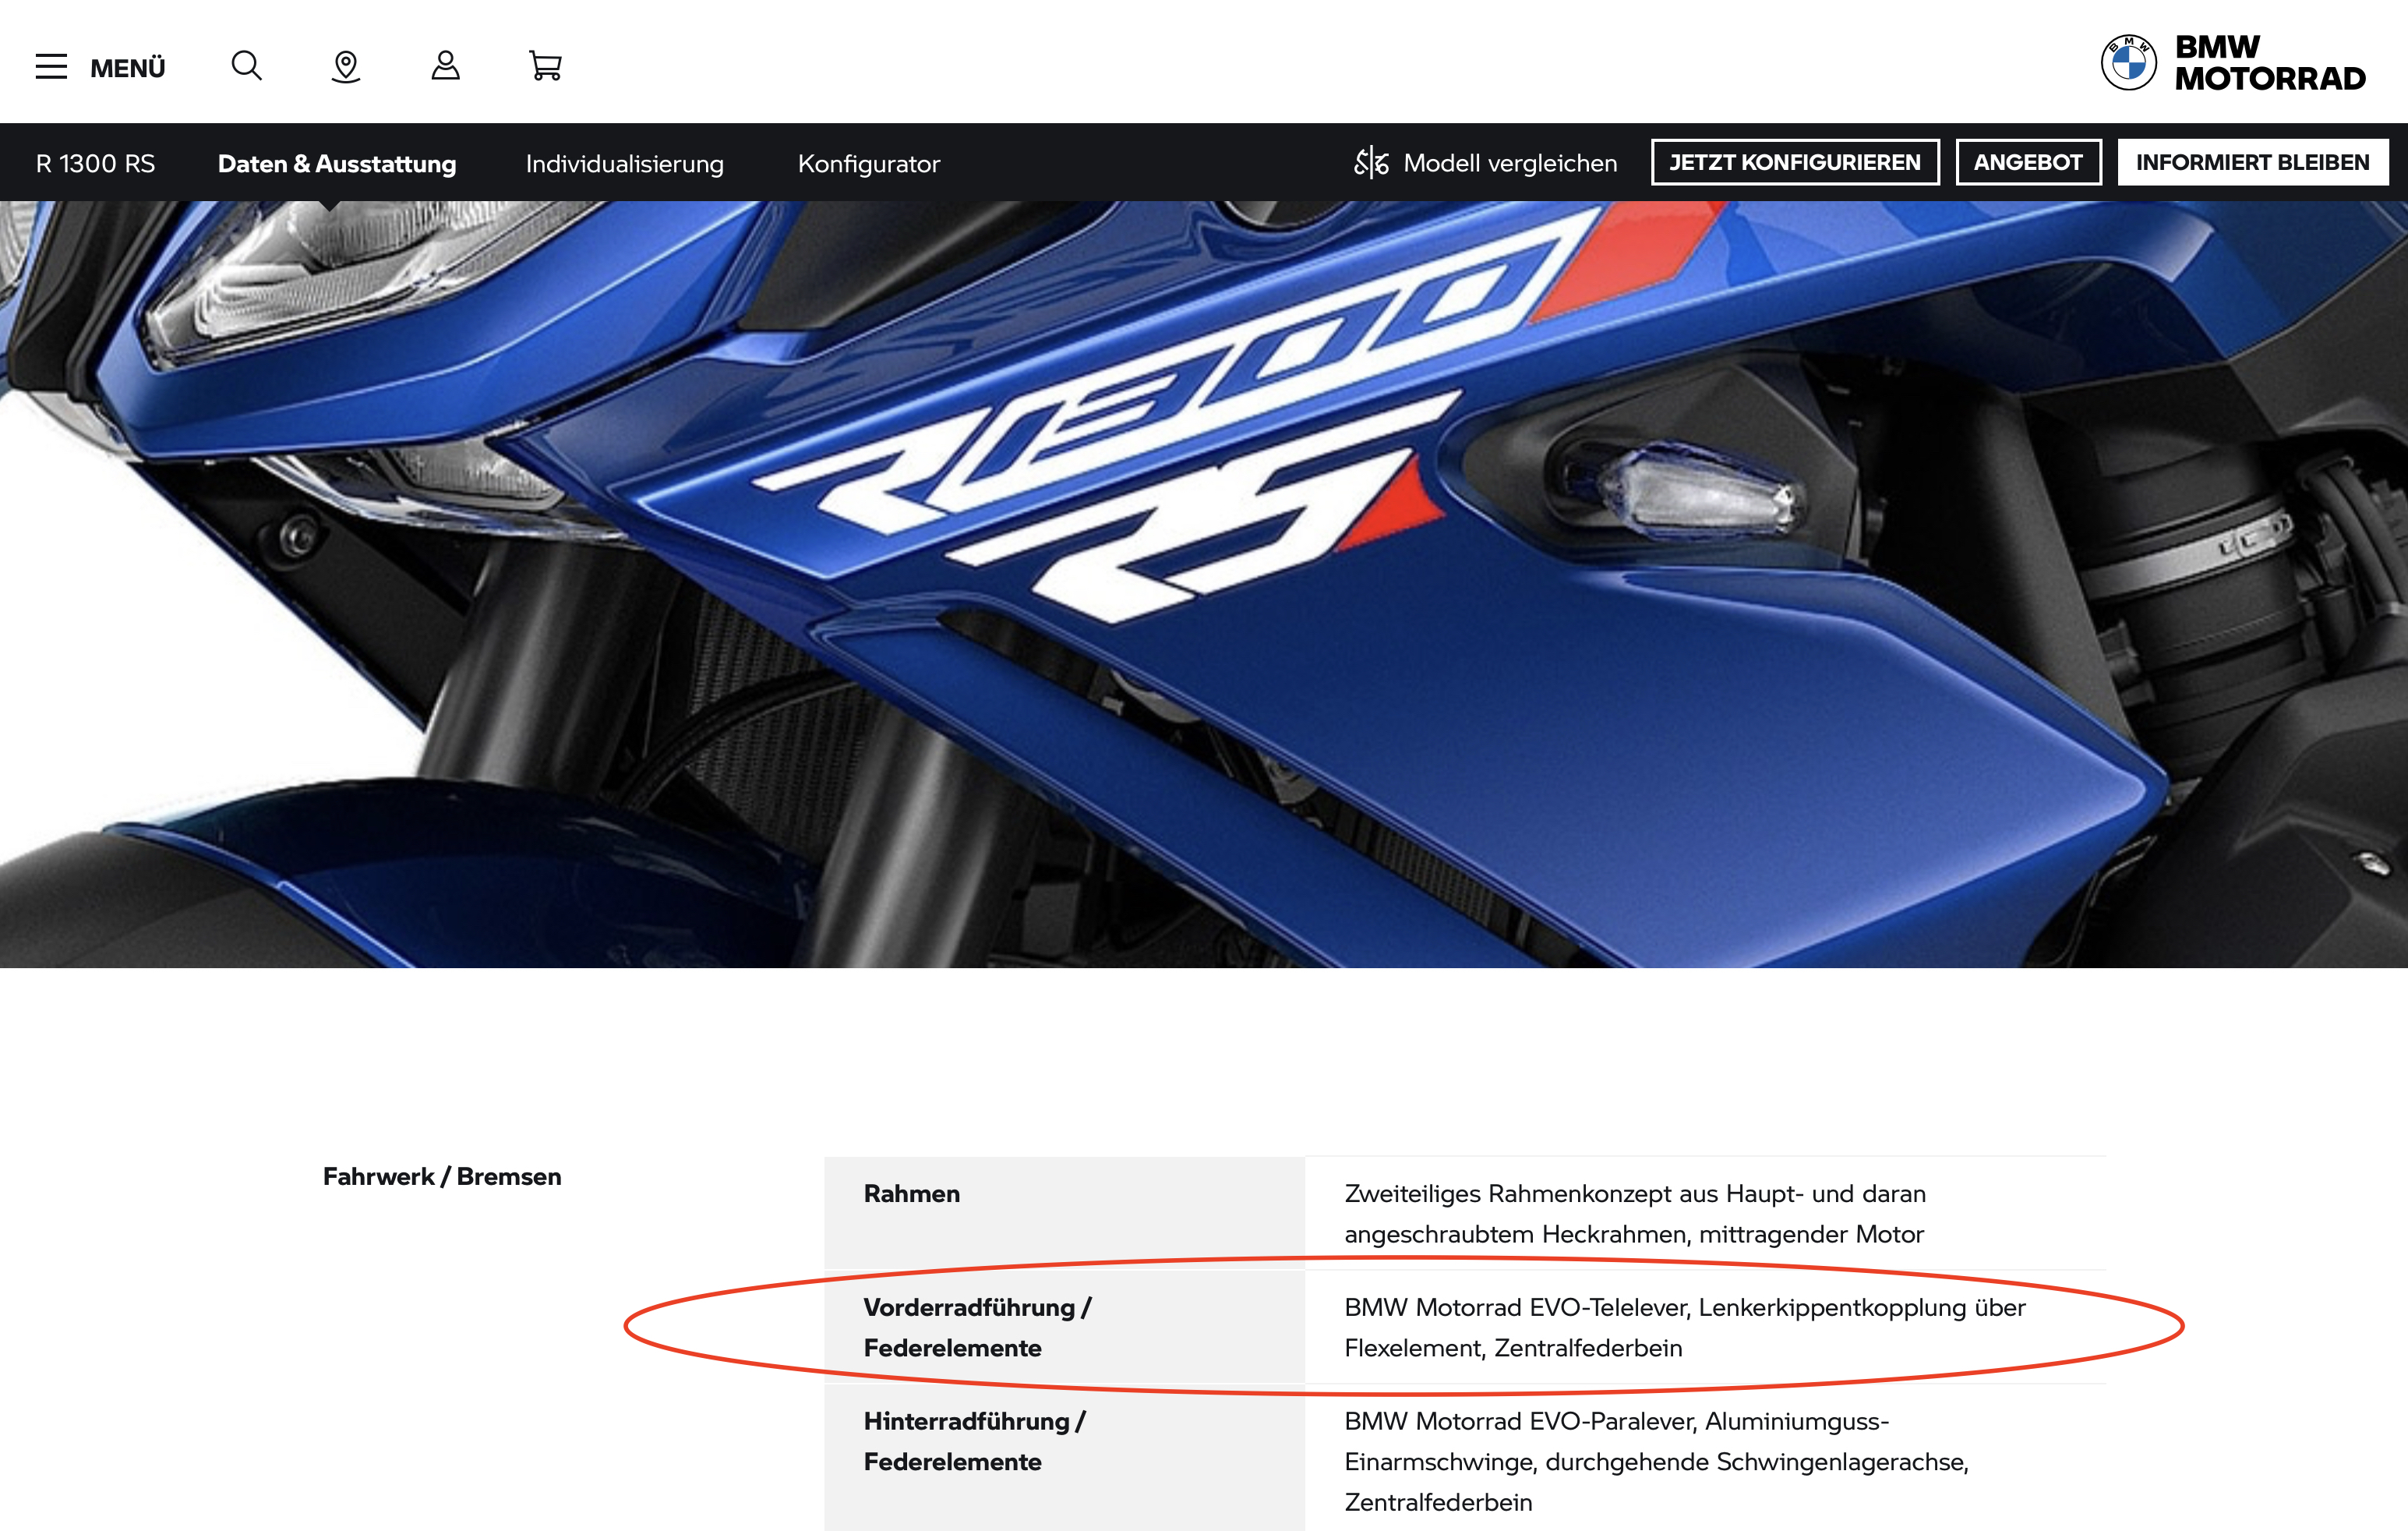Screen dimensions: 2408x1531
Task: Click the Fahrwerk / Bremsen section heading
Action: click(442, 1177)
